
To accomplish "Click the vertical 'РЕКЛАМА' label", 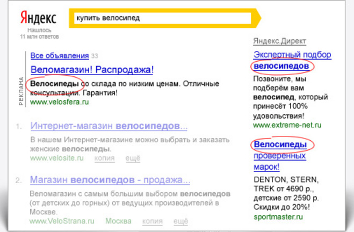I will pyautogui.click(x=21, y=91).
